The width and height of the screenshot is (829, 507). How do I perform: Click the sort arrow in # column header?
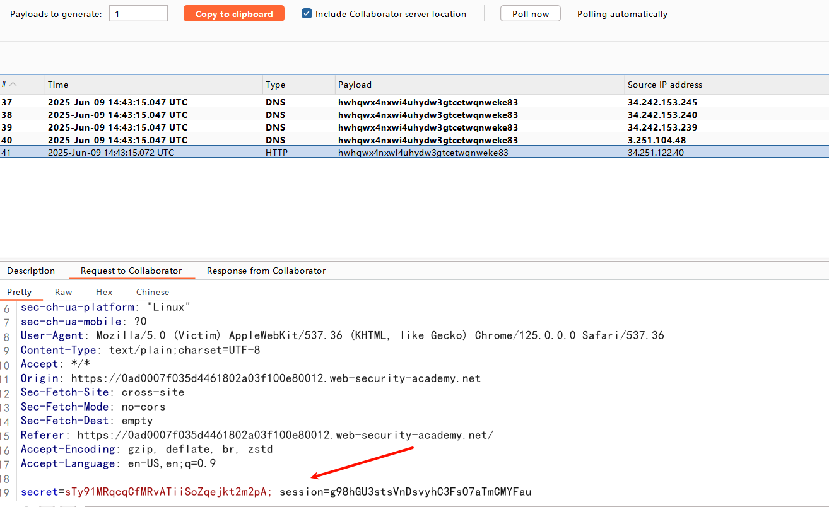pos(13,84)
